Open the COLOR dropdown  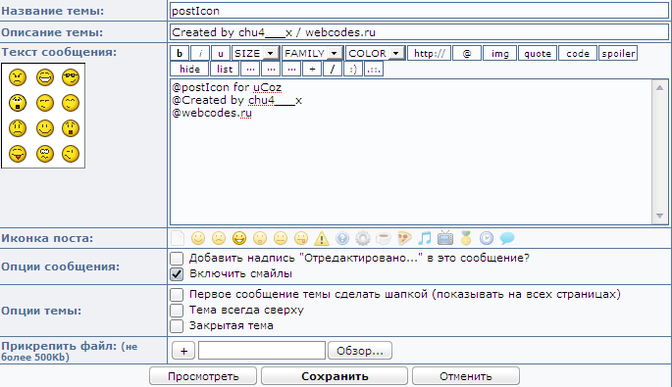tap(376, 54)
